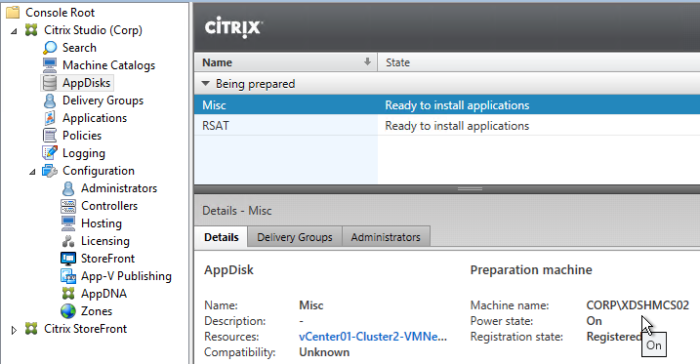Image resolution: width=700 pixels, height=364 pixels.
Task: Select Controllers in the tree
Action: click(x=109, y=206)
